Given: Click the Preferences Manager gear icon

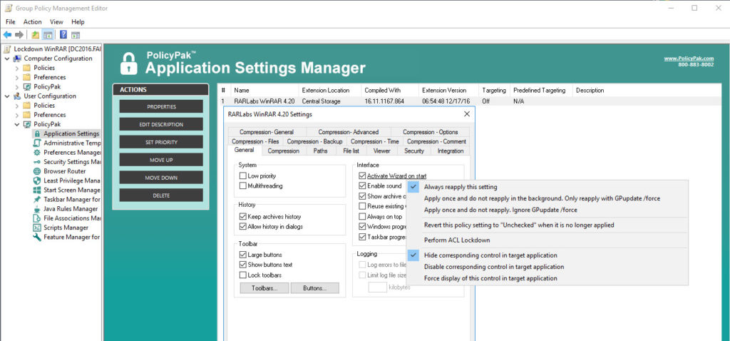Looking at the screenshot, I should 37,153.
